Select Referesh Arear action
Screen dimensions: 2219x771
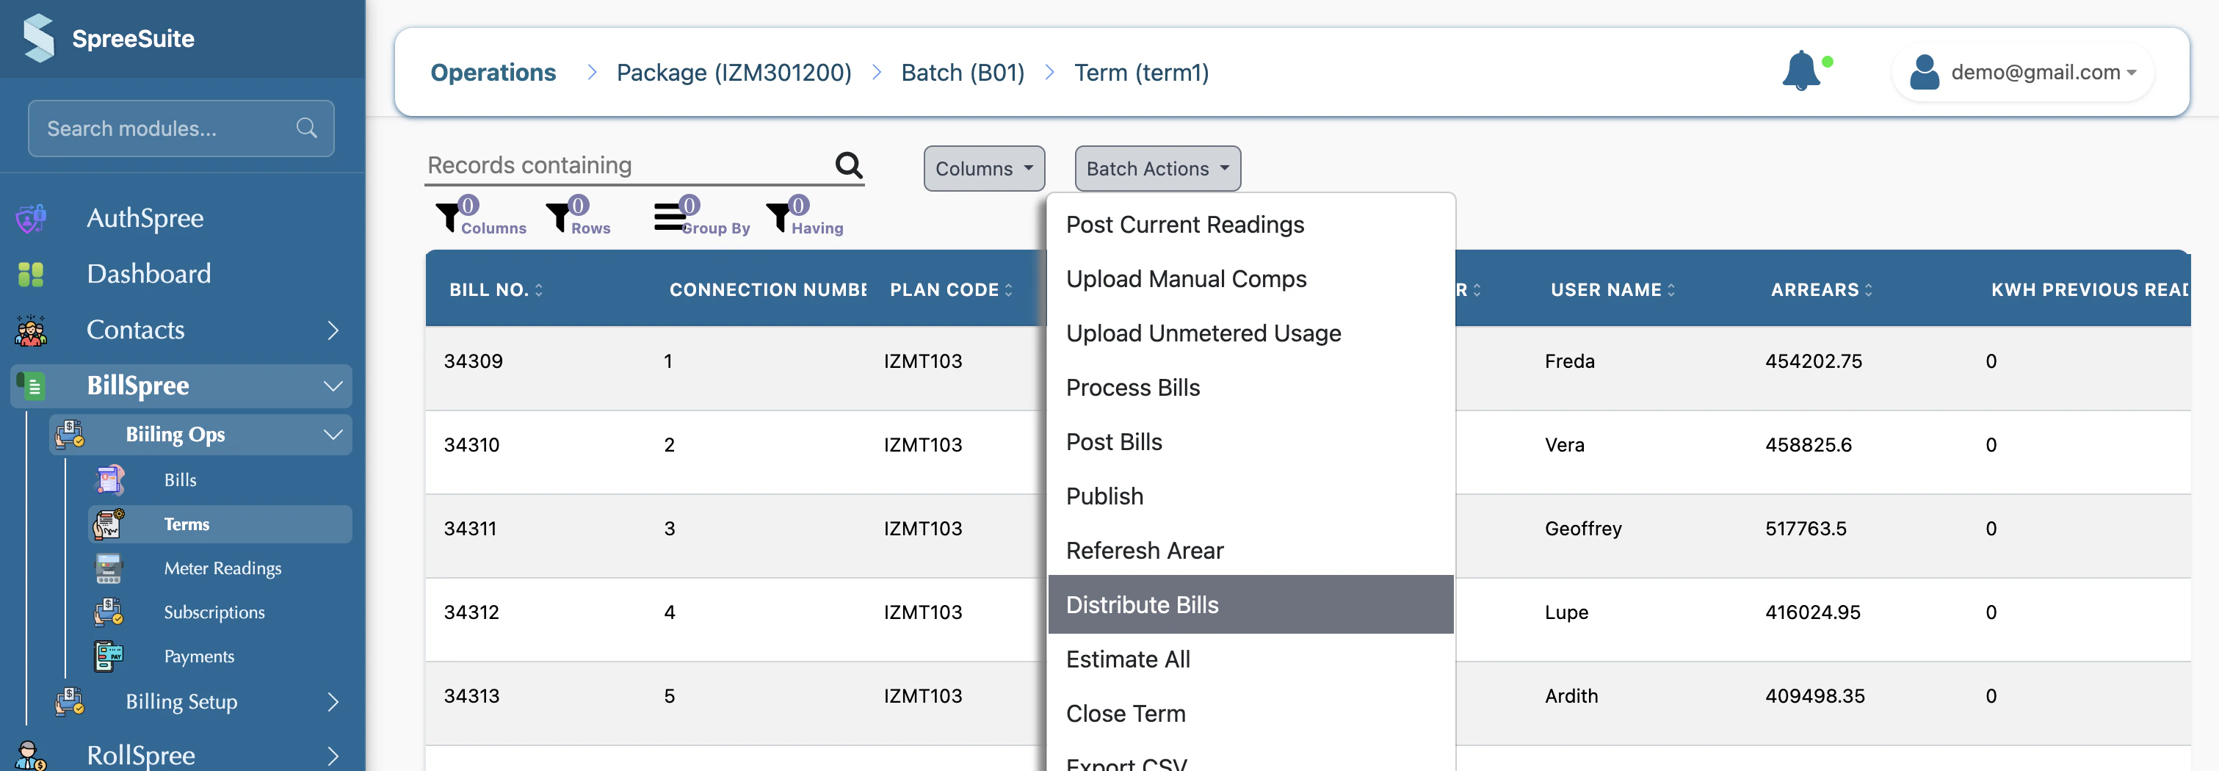pyautogui.click(x=1250, y=551)
